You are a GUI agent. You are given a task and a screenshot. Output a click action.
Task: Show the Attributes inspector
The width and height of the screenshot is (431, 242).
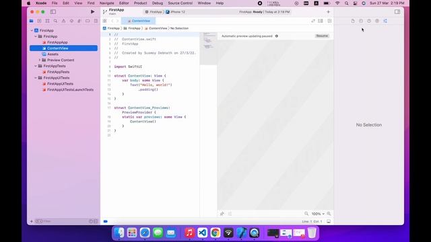click(385, 21)
